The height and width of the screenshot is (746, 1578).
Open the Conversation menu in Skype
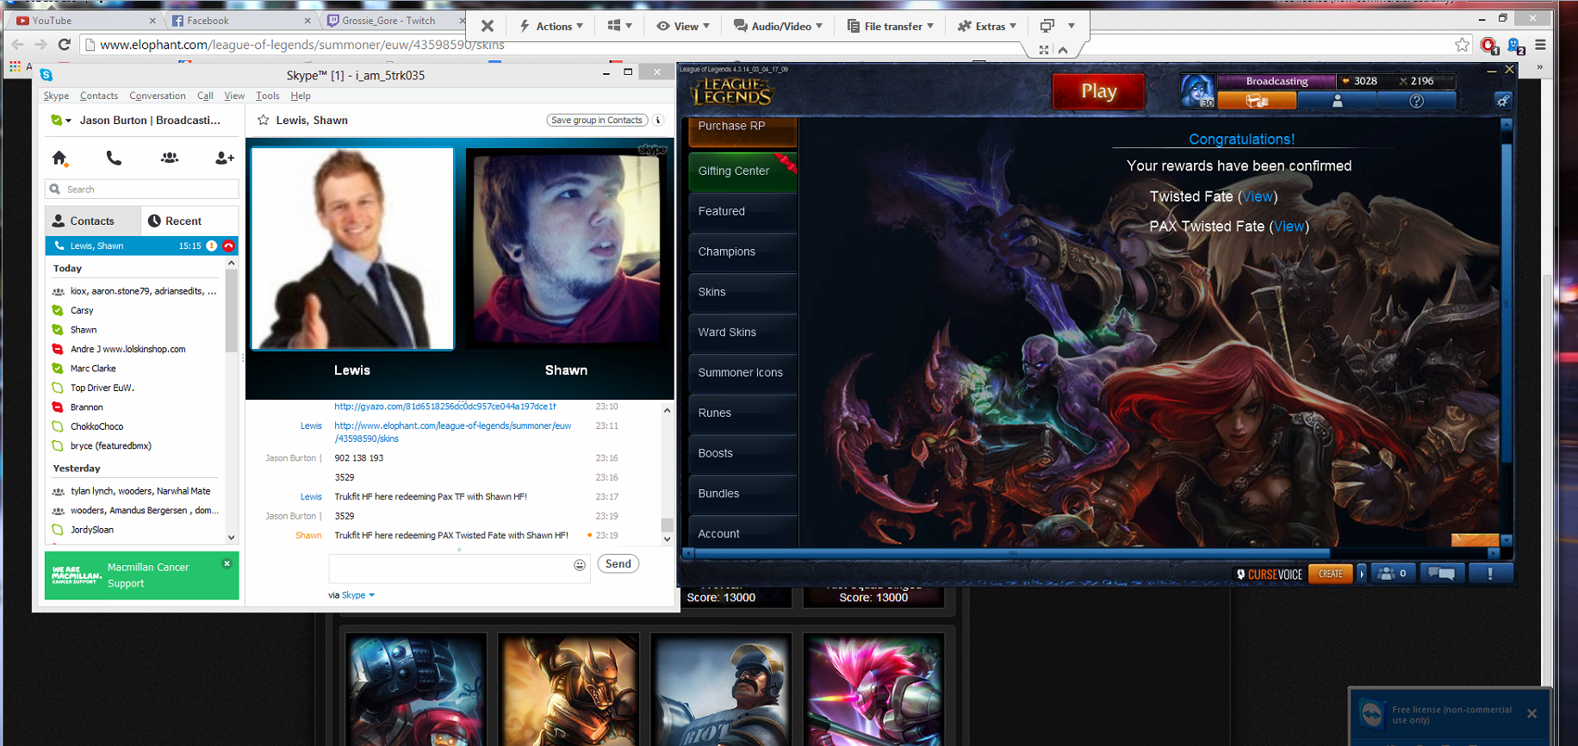point(158,96)
